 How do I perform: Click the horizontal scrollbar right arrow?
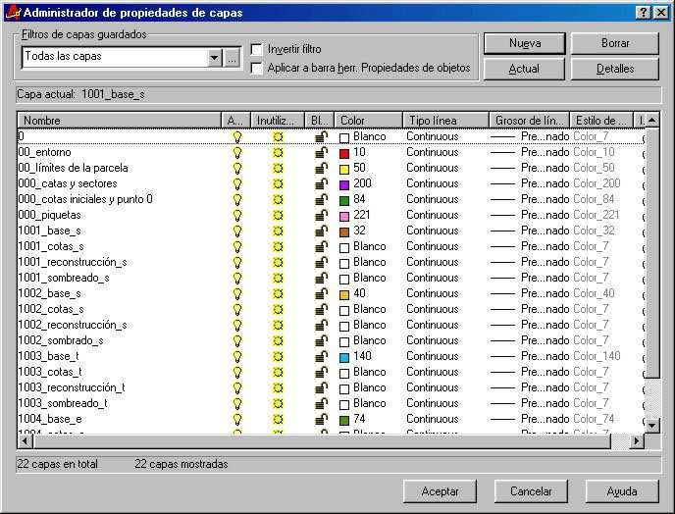coord(636,441)
